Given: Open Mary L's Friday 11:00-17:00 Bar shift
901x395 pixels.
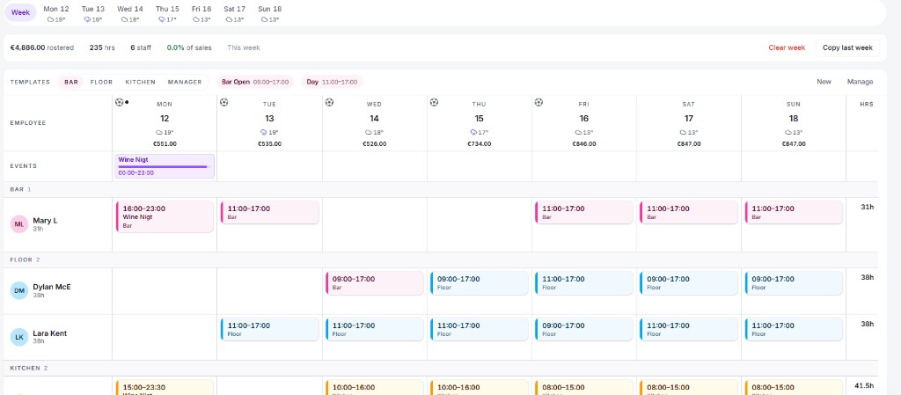Looking at the screenshot, I should (584, 212).
